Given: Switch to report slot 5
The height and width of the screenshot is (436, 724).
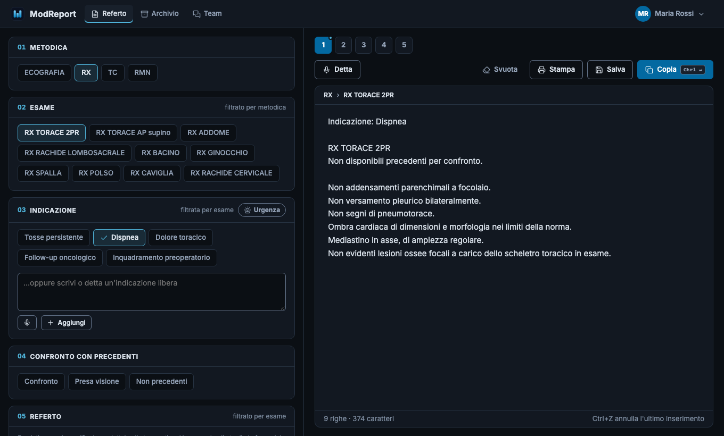Looking at the screenshot, I should (x=404, y=45).
